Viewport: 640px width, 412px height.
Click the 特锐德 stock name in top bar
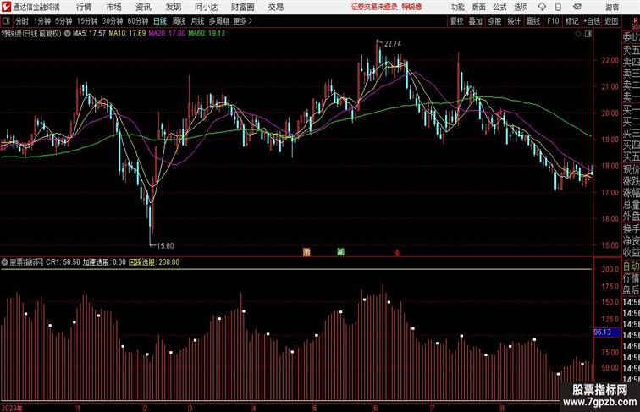click(x=411, y=7)
